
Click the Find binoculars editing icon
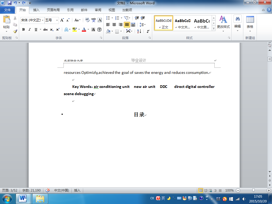click(238, 19)
